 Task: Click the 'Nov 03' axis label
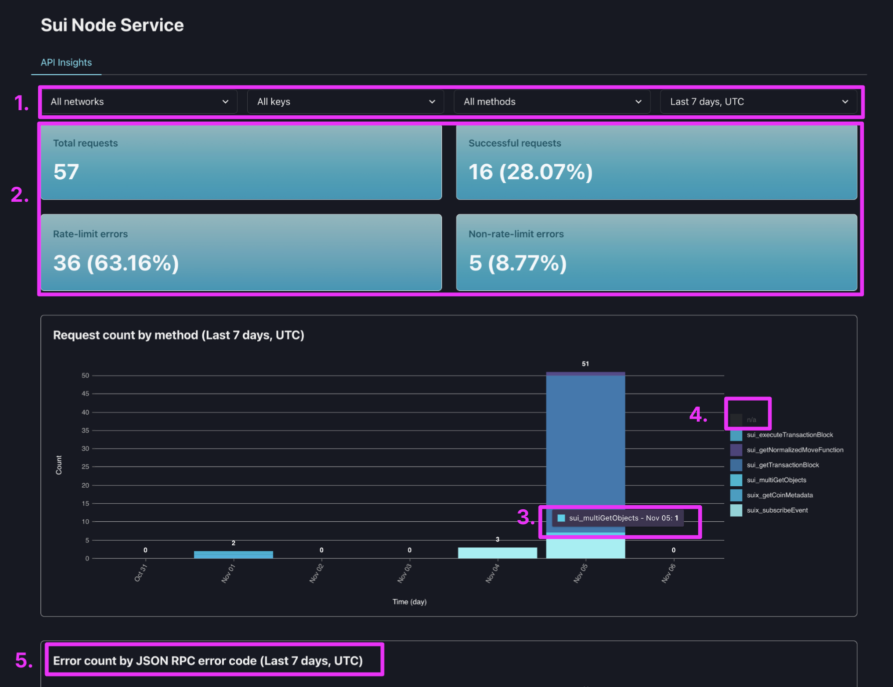(404, 573)
